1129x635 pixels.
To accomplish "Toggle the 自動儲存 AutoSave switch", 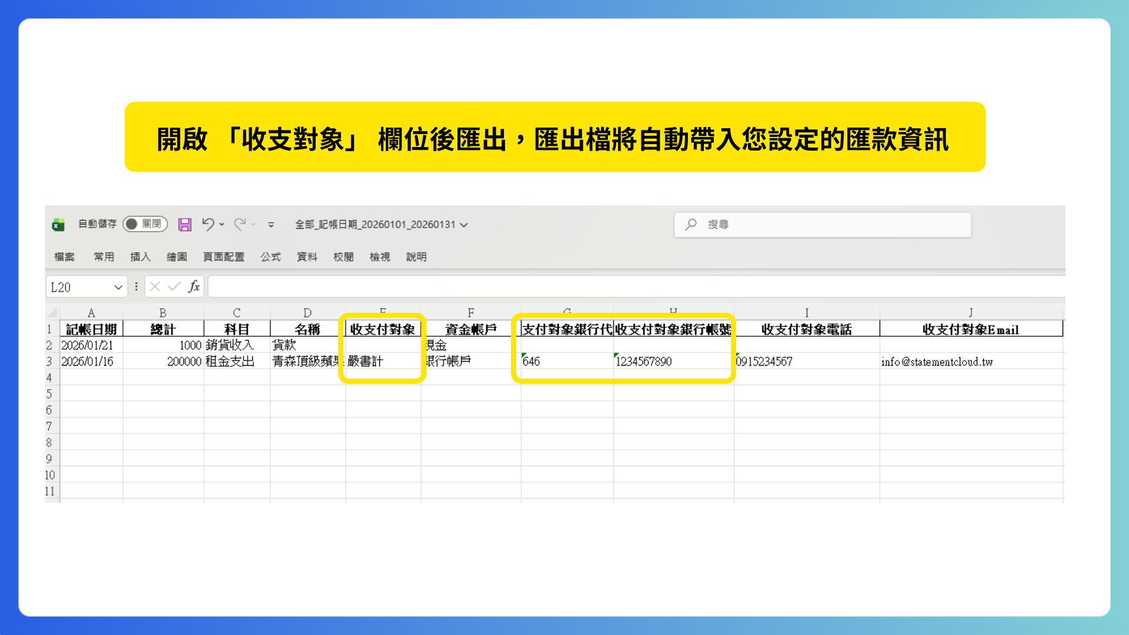I will pos(145,224).
